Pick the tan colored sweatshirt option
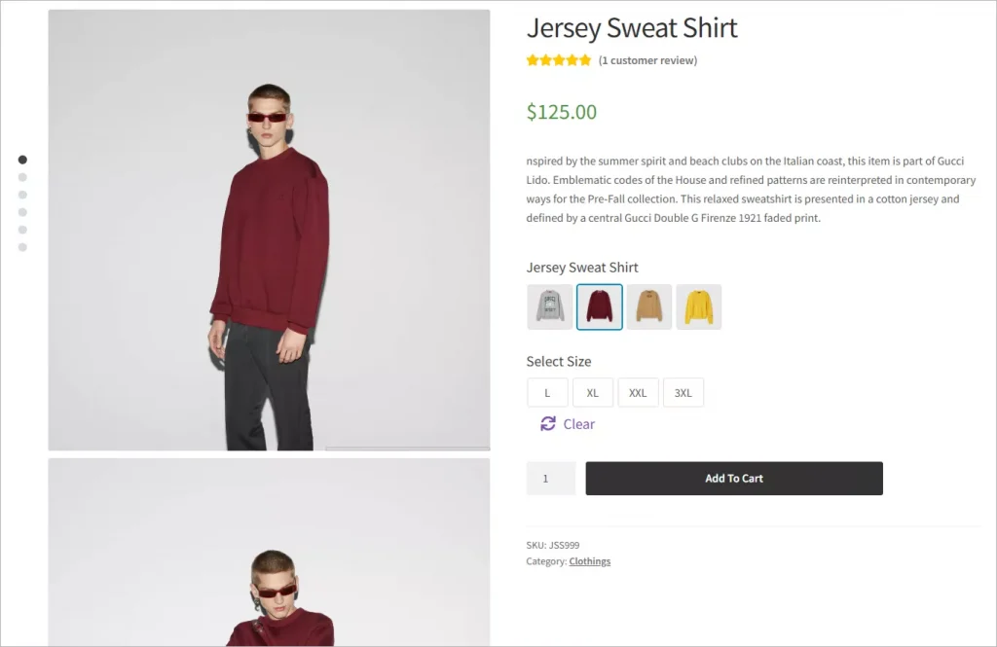Viewport: 997px width, 647px height. (648, 306)
